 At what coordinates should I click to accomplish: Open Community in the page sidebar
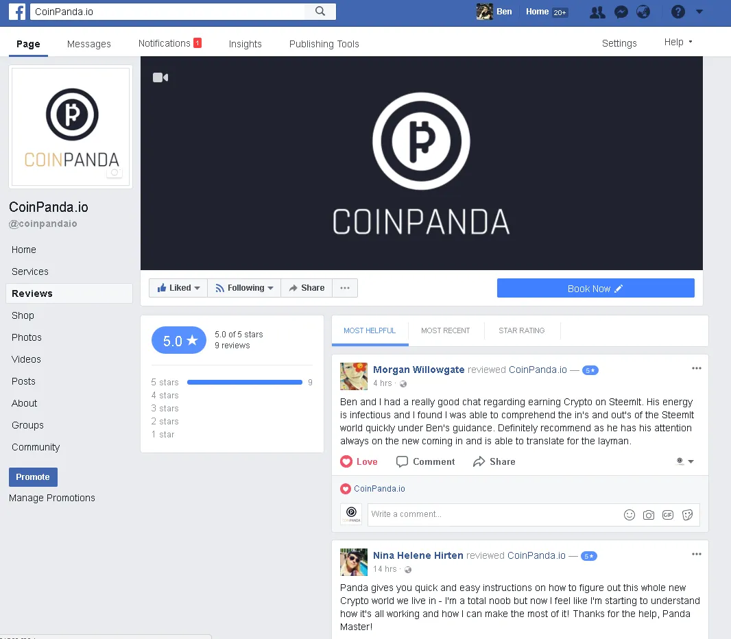pyautogui.click(x=36, y=447)
